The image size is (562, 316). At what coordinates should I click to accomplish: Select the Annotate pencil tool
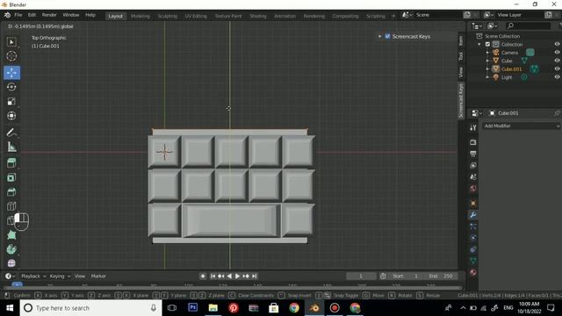11,133
